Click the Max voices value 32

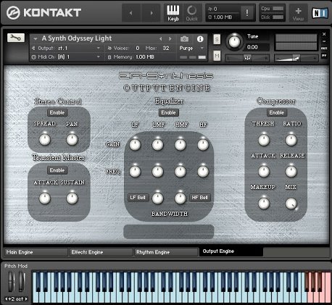pos(166,48)
